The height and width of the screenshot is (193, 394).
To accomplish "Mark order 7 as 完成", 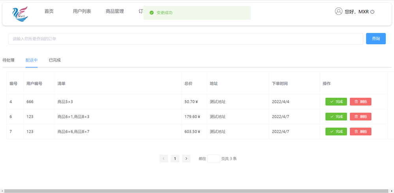I will 336,132.
